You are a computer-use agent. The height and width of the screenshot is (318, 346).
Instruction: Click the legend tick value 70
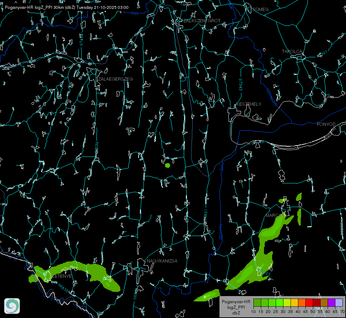click(x=342, y=312)
